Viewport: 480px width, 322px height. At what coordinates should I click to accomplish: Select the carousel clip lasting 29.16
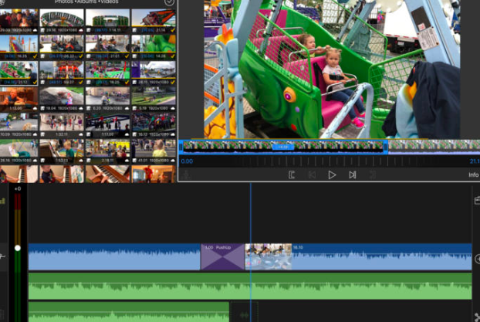point(62,21)
